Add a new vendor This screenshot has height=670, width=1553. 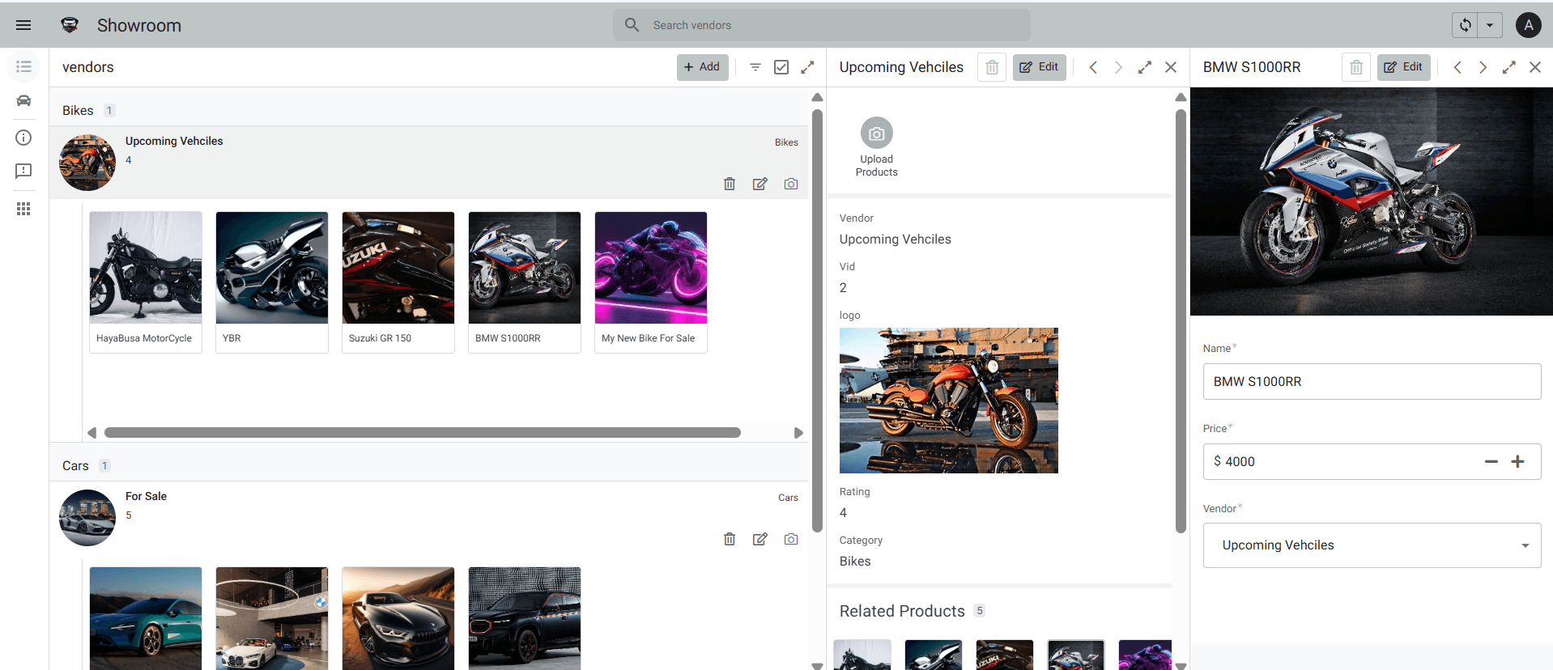(x=702, y=67)
